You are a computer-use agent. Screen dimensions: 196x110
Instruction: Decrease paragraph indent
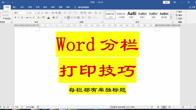(x=82, y=13)
